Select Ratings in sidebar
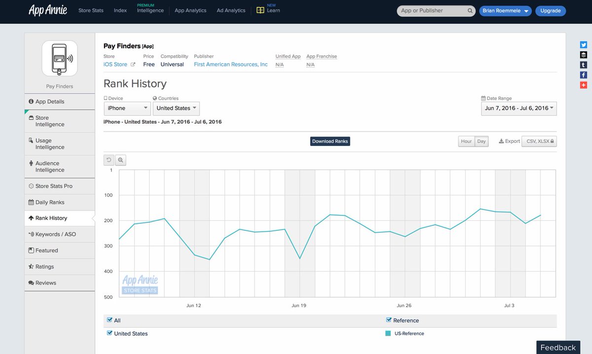 pyautogui.click(x=60, y=267)
